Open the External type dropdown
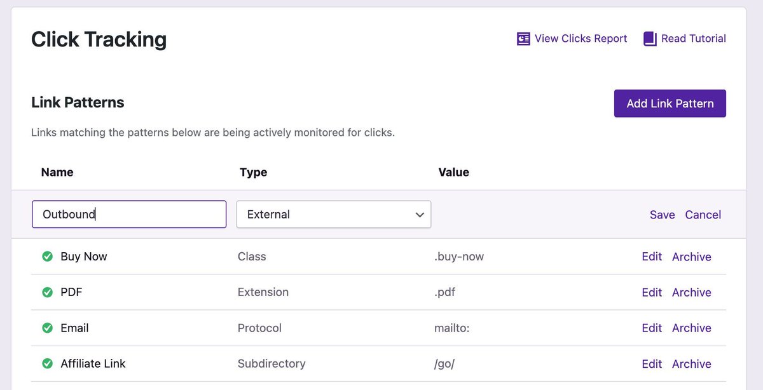The image size is (763, 390). (334, 215)
